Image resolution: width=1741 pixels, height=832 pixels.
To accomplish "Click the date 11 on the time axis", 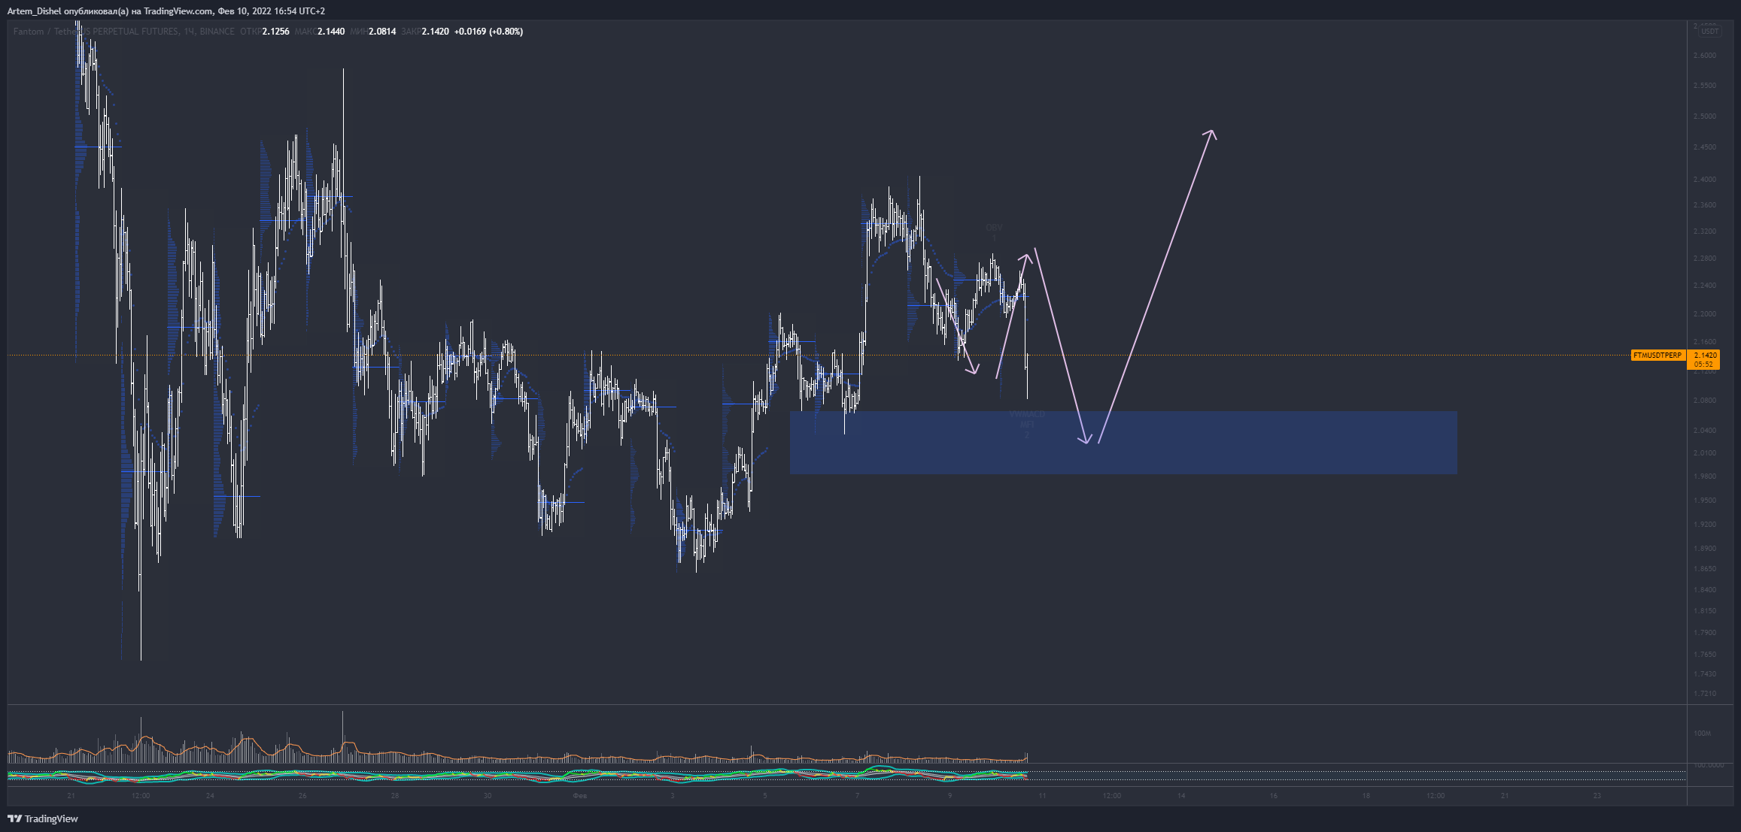I will pyautogui.click(x=1042, y=796).
